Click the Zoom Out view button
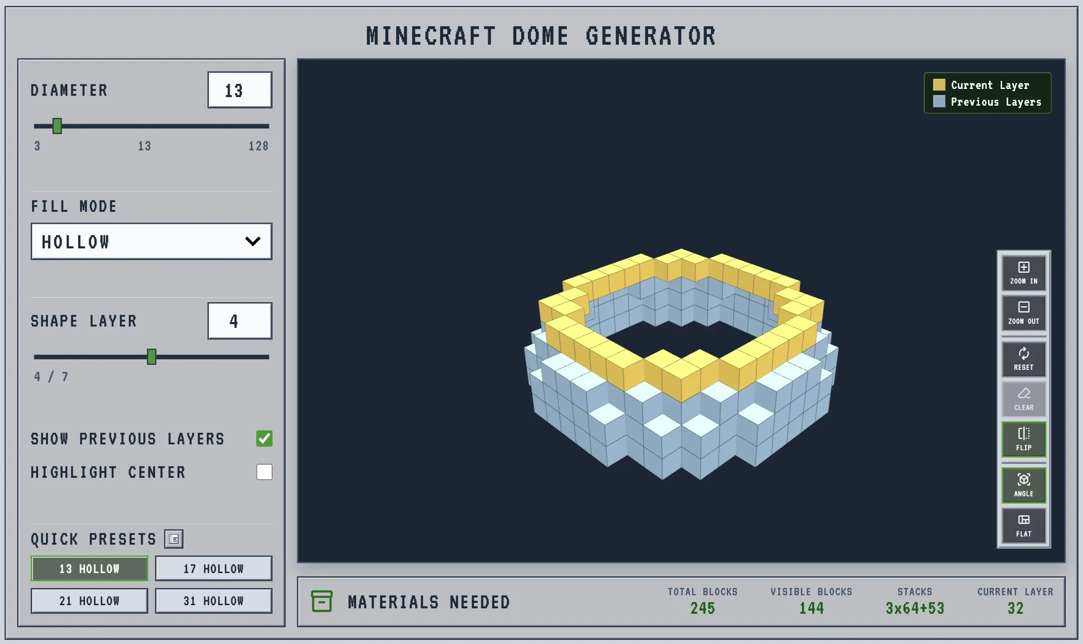The image size is (1083, 644). [1023, 313]
